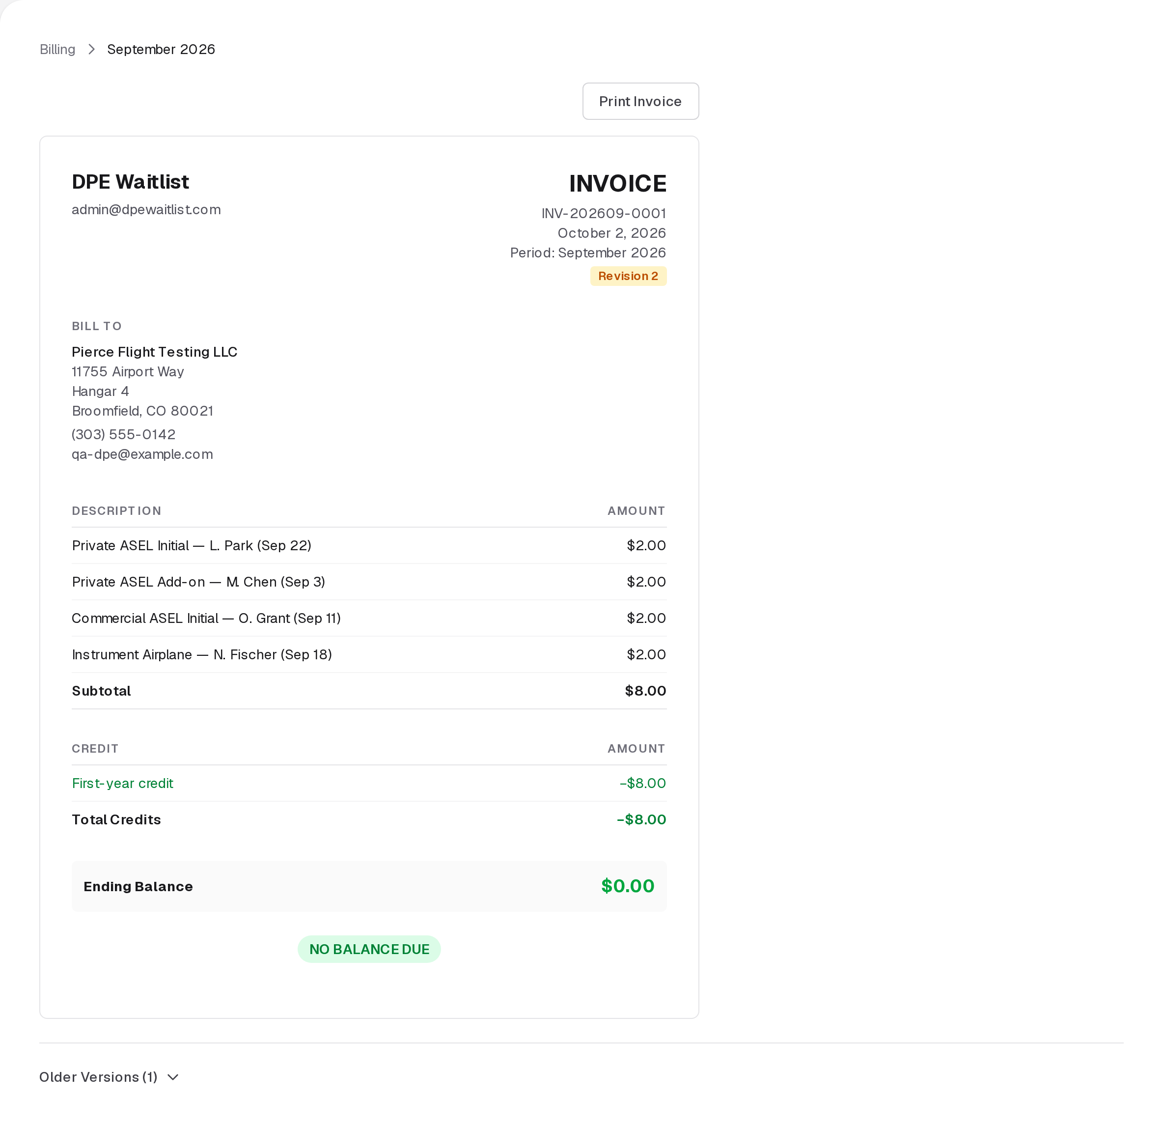Click AMOUNT header in description table
1163x1126 pixels.
click(x=636, y=510)
